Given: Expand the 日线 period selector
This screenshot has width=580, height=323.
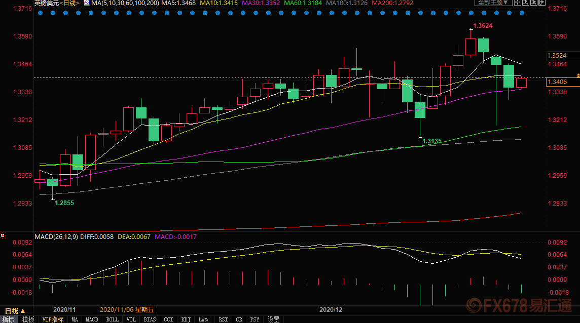Looking at the screenshot, I should (x=15, y=311).
